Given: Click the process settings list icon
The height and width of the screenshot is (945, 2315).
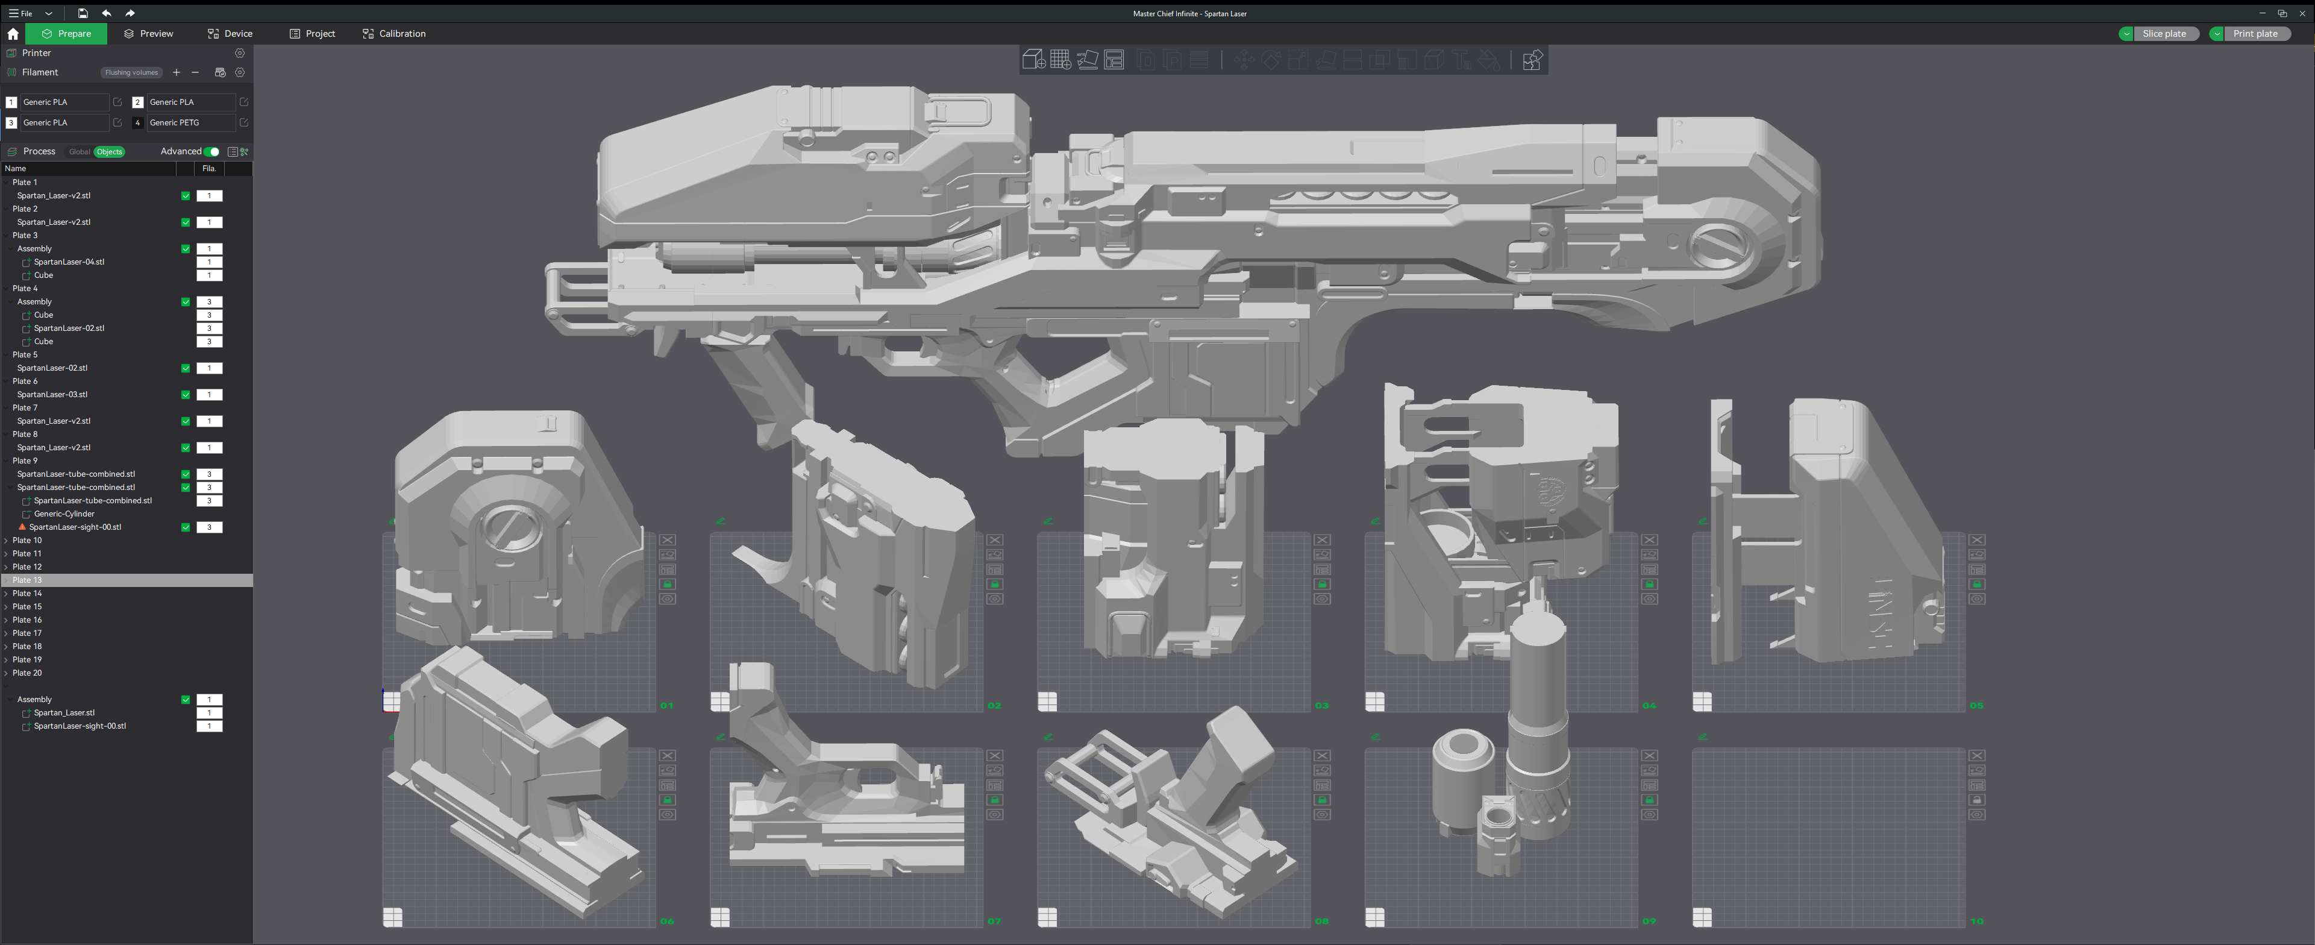Looking at the screenshot, I should 233,152.
